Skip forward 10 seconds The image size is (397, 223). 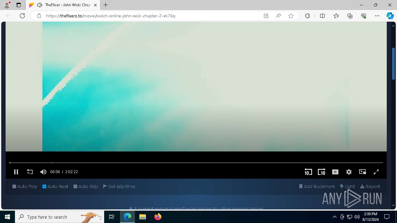pos(322,172)
